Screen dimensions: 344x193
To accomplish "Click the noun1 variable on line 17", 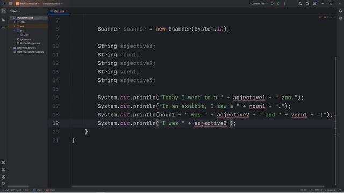I will pyautogui.click(x=257, y=106).
